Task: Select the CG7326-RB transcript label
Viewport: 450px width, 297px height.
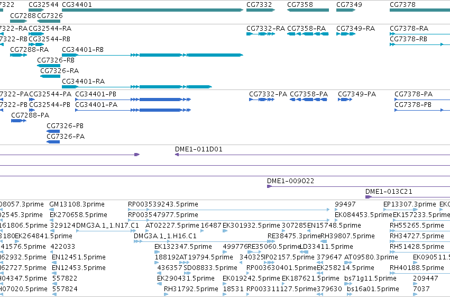Action: click(x=56, y=60)
